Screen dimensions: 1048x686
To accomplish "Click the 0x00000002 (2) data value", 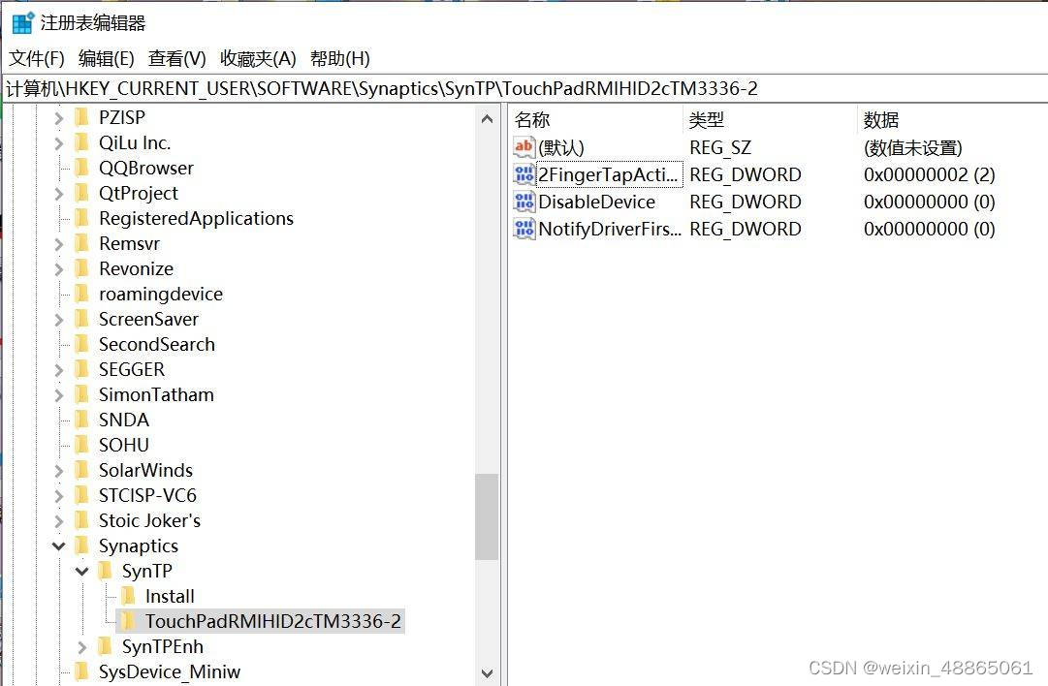I will [929, 175].
